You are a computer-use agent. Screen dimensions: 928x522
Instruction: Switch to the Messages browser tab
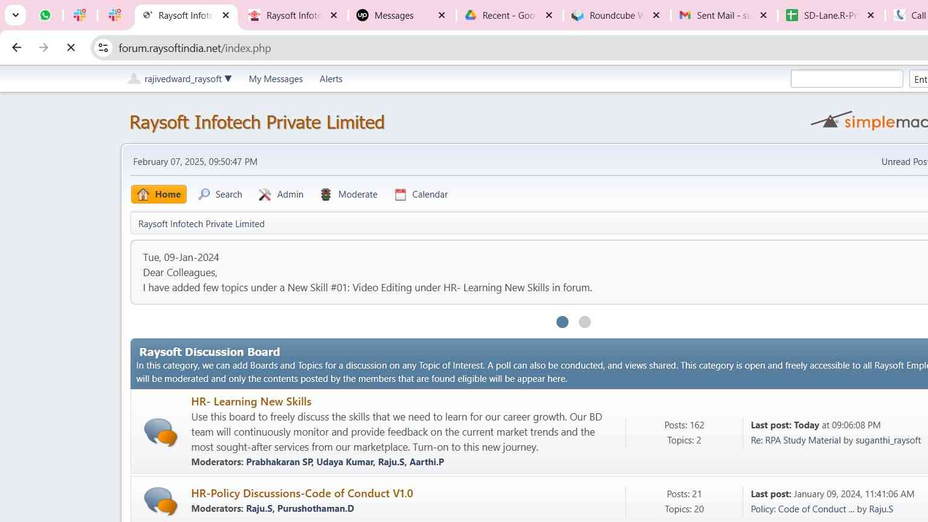394,15
